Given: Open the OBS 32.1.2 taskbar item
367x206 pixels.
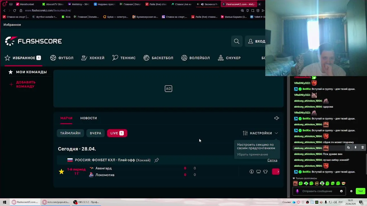Looking at the screenshot, I should (86, 202).
